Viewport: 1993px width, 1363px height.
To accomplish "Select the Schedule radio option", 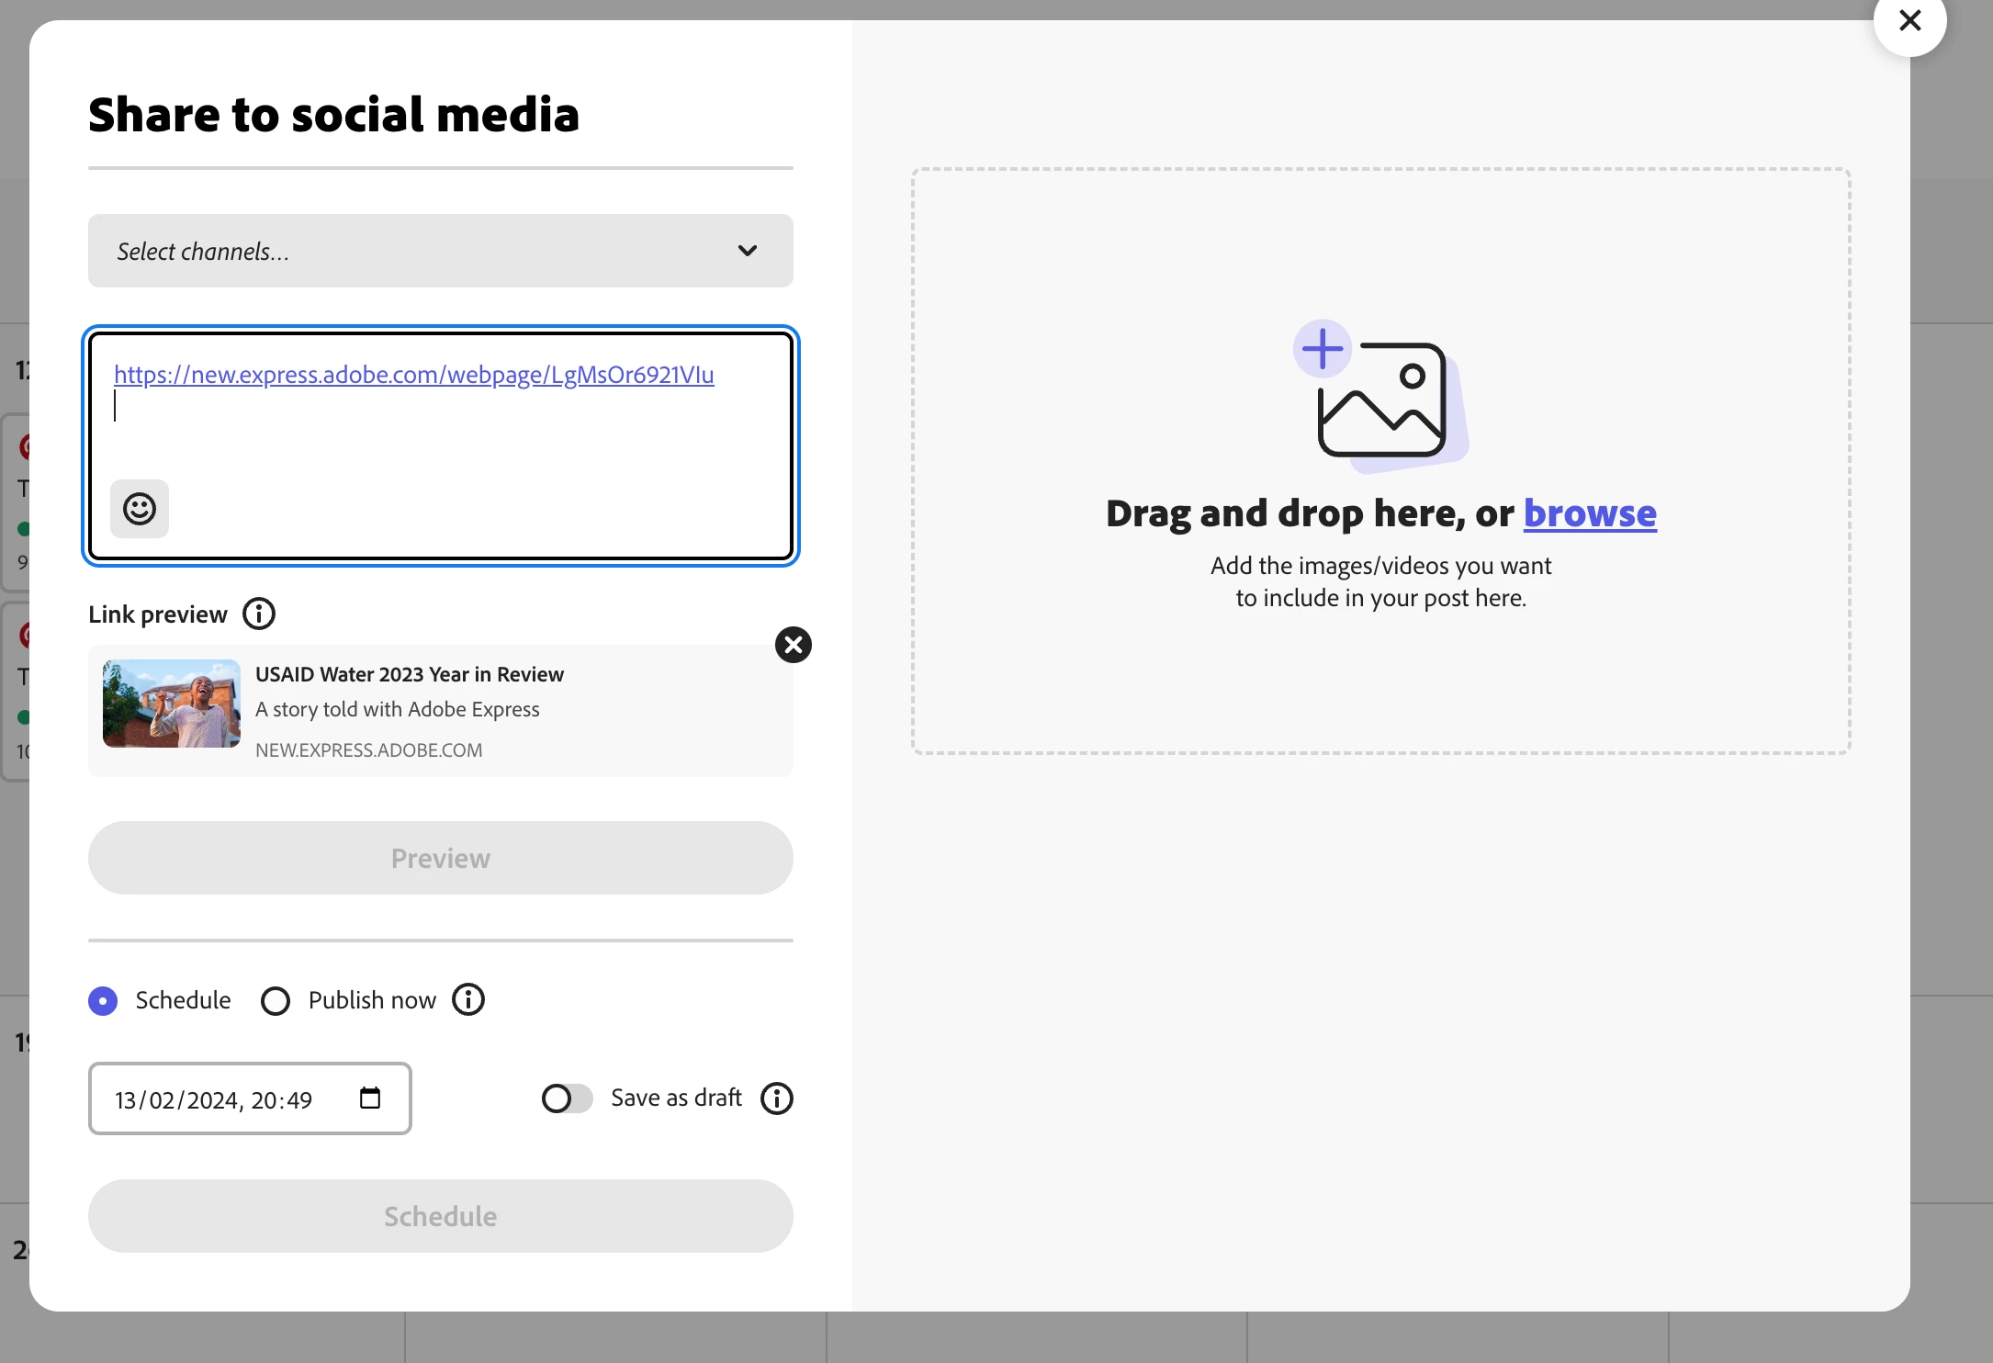I will 103,1000.
